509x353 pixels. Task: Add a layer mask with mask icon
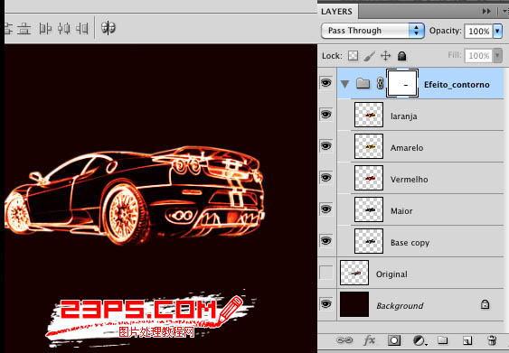(394, 340)
